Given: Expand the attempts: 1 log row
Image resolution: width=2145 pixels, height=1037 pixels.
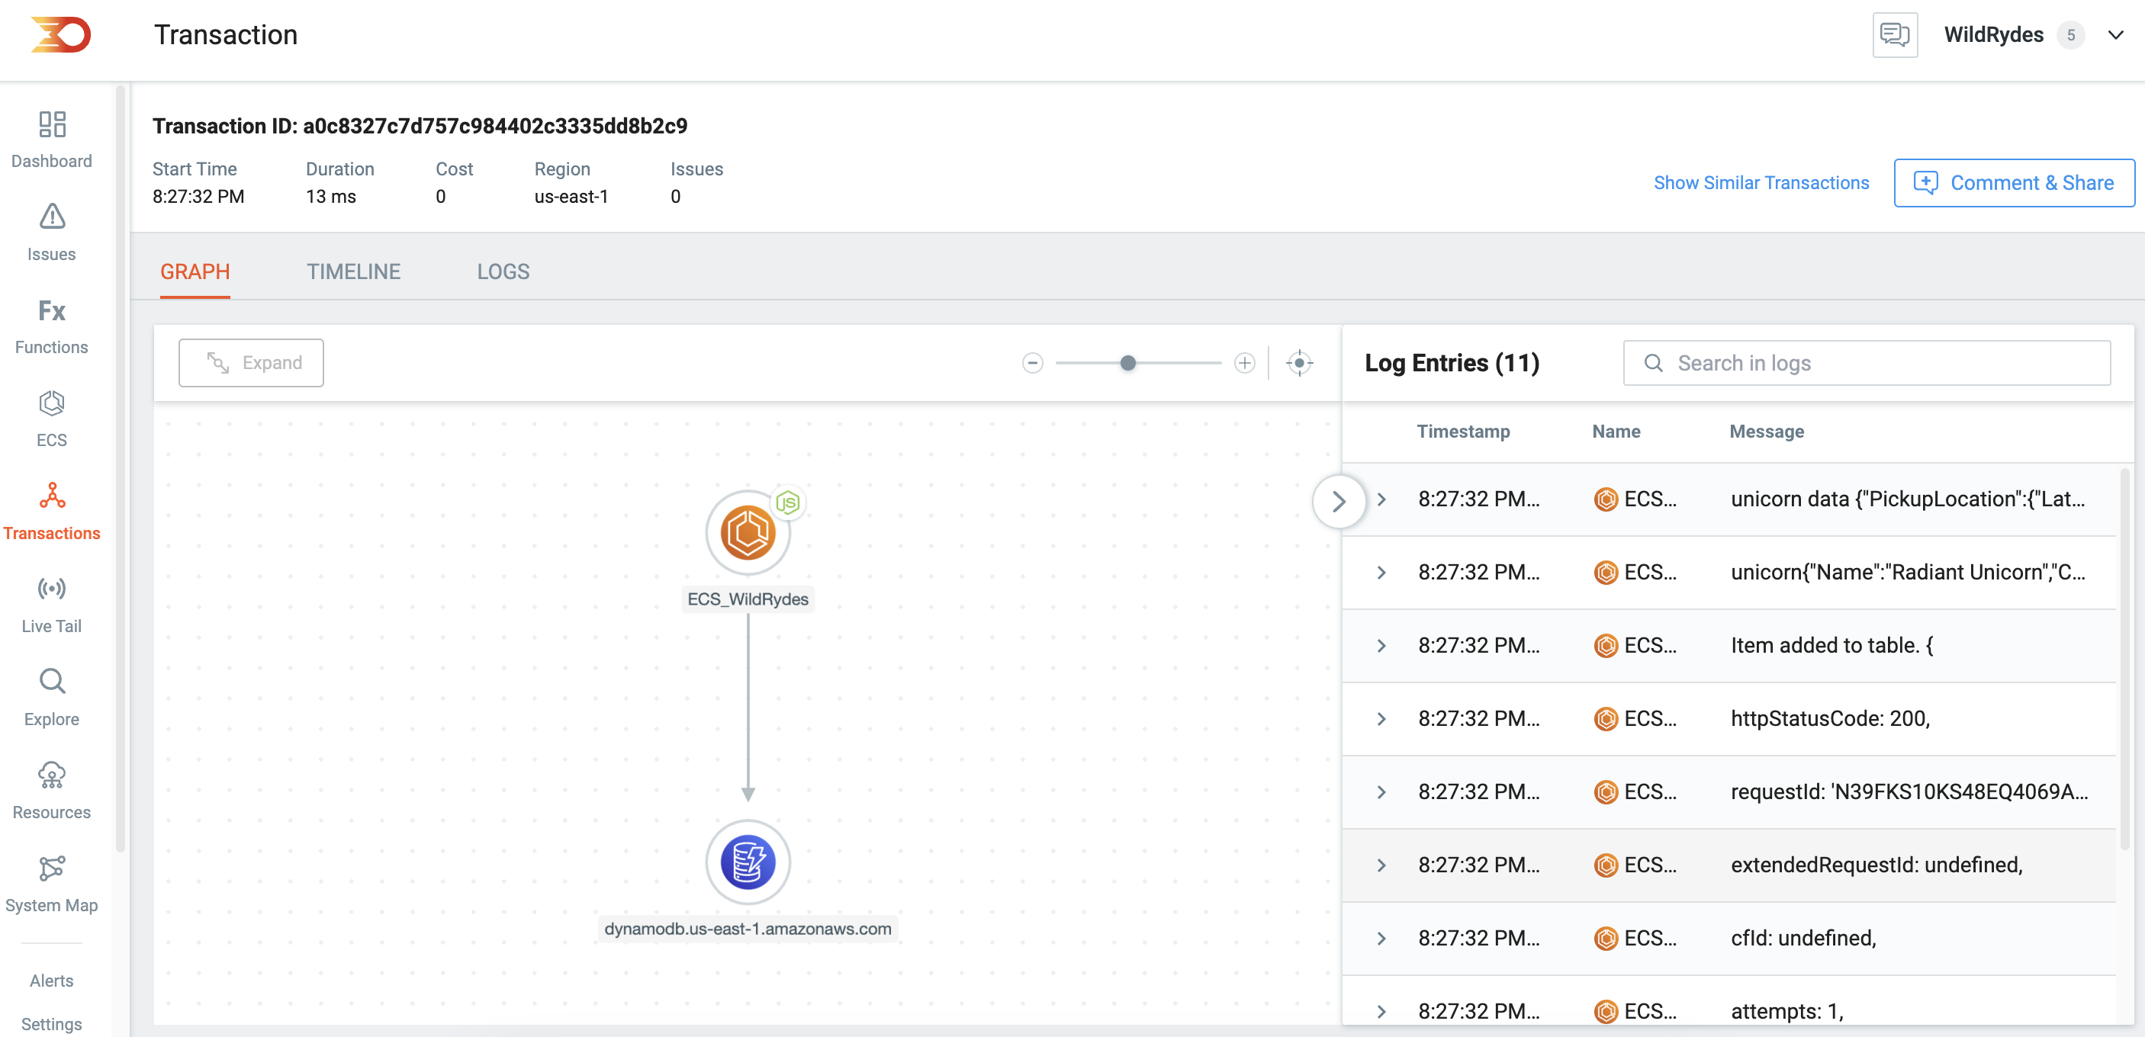Looking at the screenshot, I should coord(1381,1012).
